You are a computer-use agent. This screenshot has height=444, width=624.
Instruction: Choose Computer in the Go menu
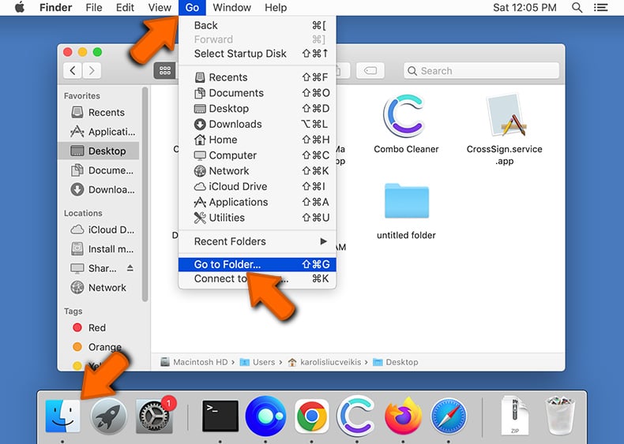(257, 155)
